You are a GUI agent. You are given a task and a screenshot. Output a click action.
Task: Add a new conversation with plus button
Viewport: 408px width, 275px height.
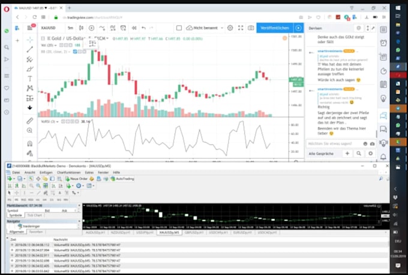coord(347,153)
